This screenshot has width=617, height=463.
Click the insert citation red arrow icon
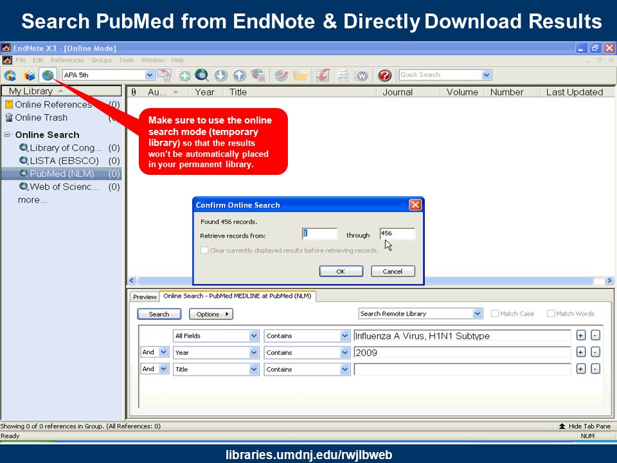pos(323,75)
